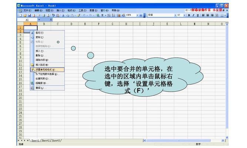Click the column D header
The image size is (247, 148).
(x=71, y=24)
